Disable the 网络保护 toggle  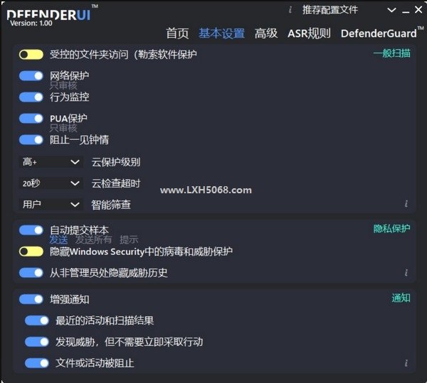point(31,76)
